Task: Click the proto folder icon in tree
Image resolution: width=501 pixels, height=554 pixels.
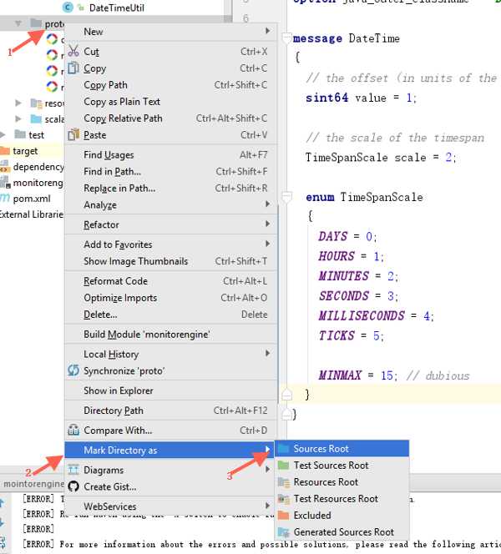Action: coord(36,23)
